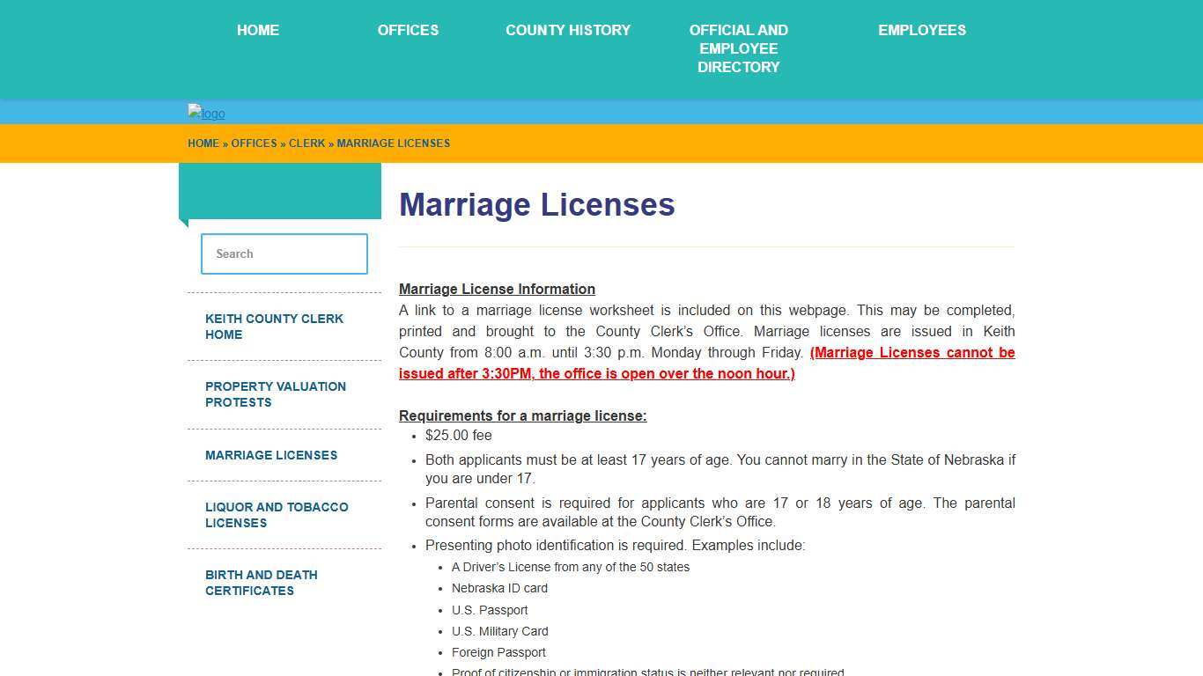Open PROPERTY VALUATION PROTESTS sidebar link
Screen dimensions: 1203x676
(x=276, y=394)
